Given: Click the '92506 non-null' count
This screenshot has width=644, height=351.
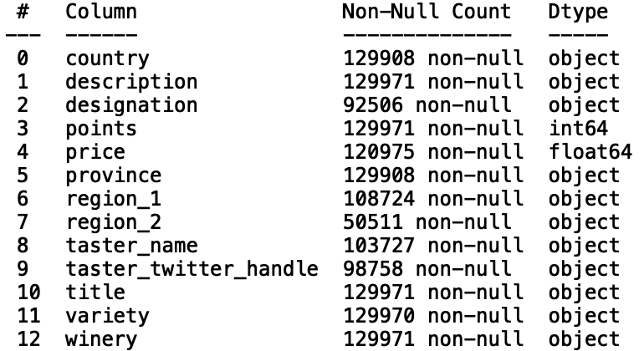Looking at the screenshot, I should click(x=427, y=106).
